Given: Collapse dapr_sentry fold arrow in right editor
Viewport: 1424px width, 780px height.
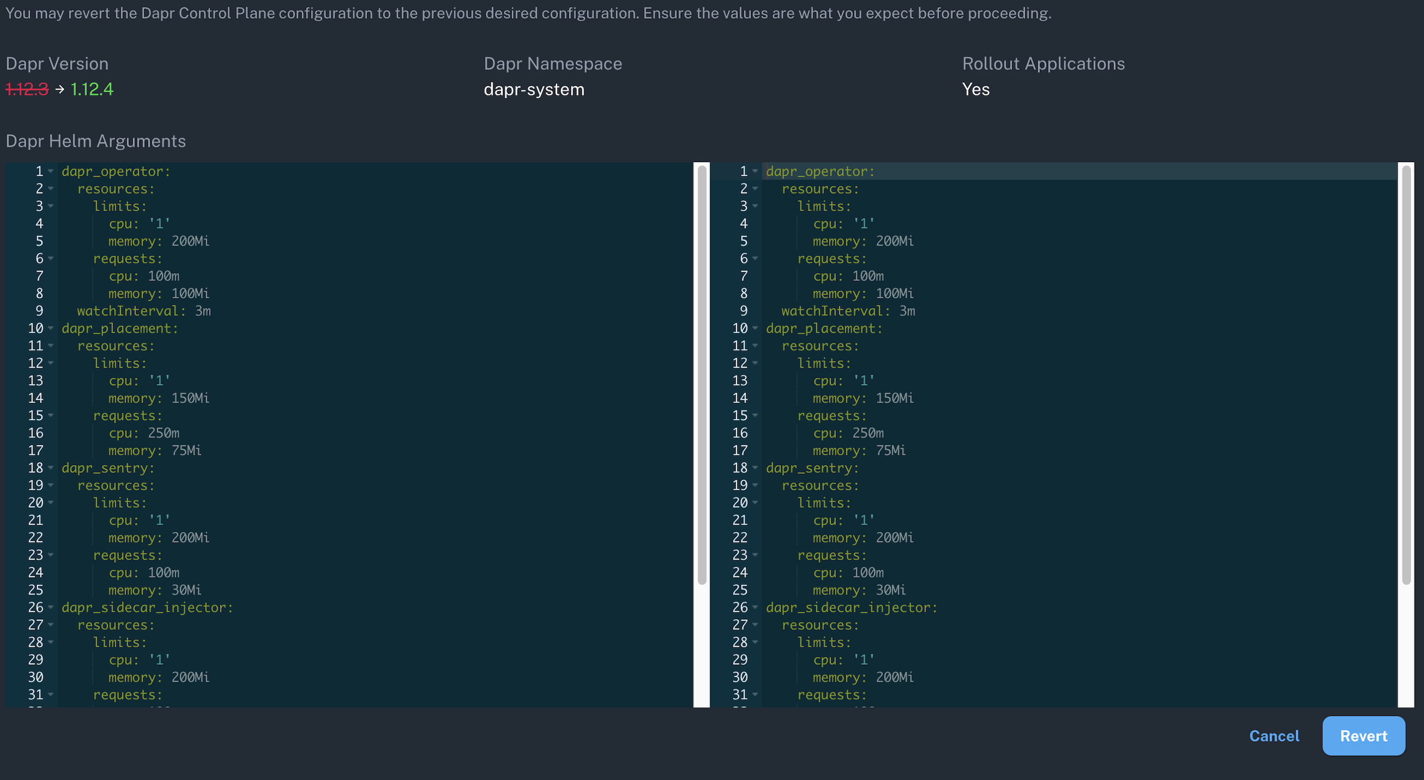Looking at the screenshot, I should click(x=755, y=468).
